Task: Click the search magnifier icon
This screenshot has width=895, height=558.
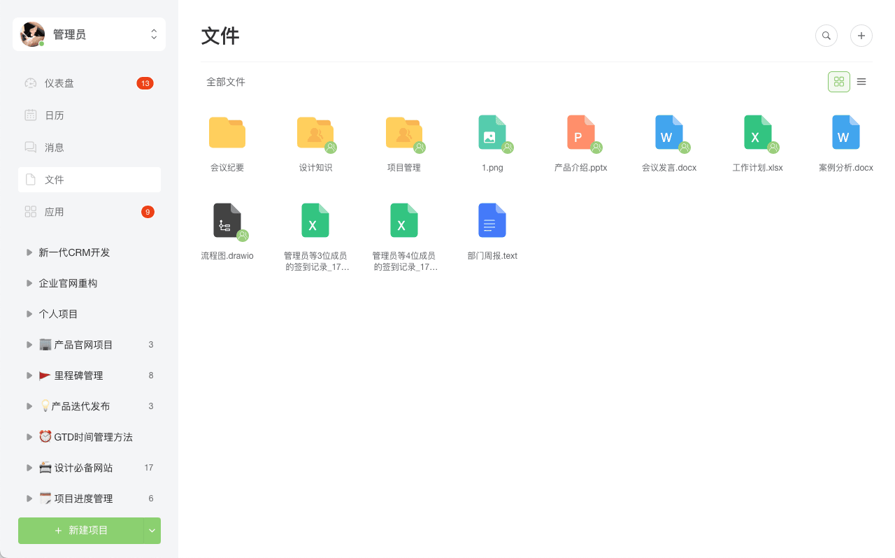Action: click(x=826, y=35)
